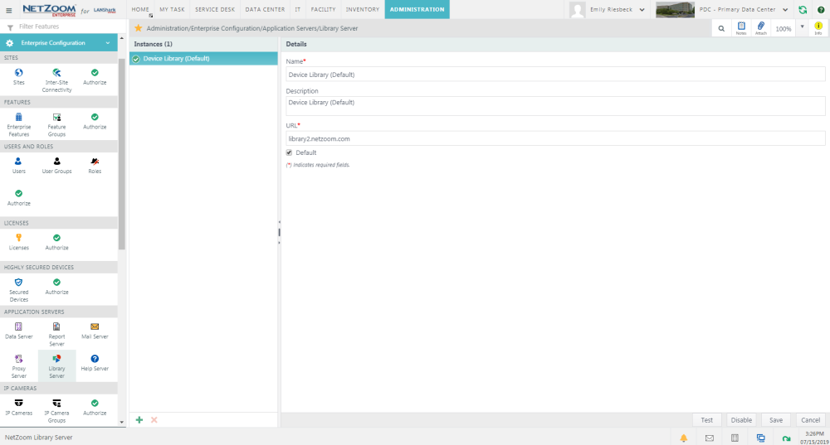Screen dimensions: 830x445
Task: Click the Test button
Action: (706, 419)
